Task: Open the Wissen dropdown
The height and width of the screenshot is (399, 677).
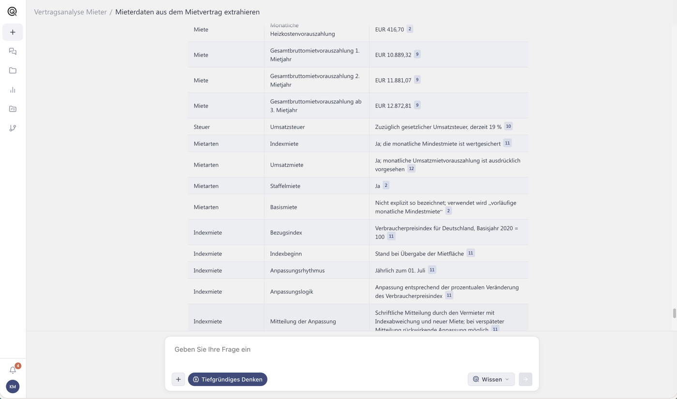Action: [x=491, y=379]
